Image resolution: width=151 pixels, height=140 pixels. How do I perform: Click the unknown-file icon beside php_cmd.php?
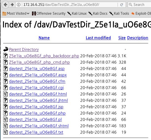pos(5,62)
